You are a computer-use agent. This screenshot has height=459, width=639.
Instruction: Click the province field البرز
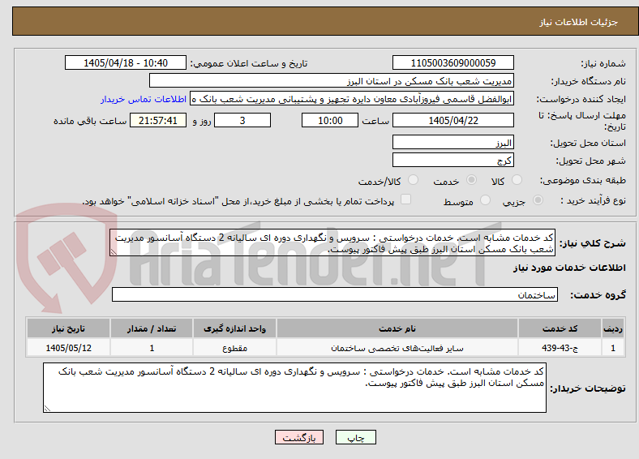click(x=452, y=142)
